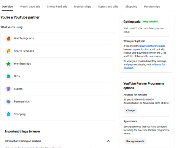Switch to the Shorts Feed ads tab
Viewport: 178px width, 148px height.
click(x=57, y=6)
